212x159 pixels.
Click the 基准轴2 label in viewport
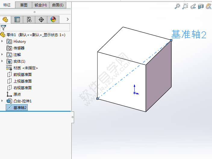tap(189, 34)
